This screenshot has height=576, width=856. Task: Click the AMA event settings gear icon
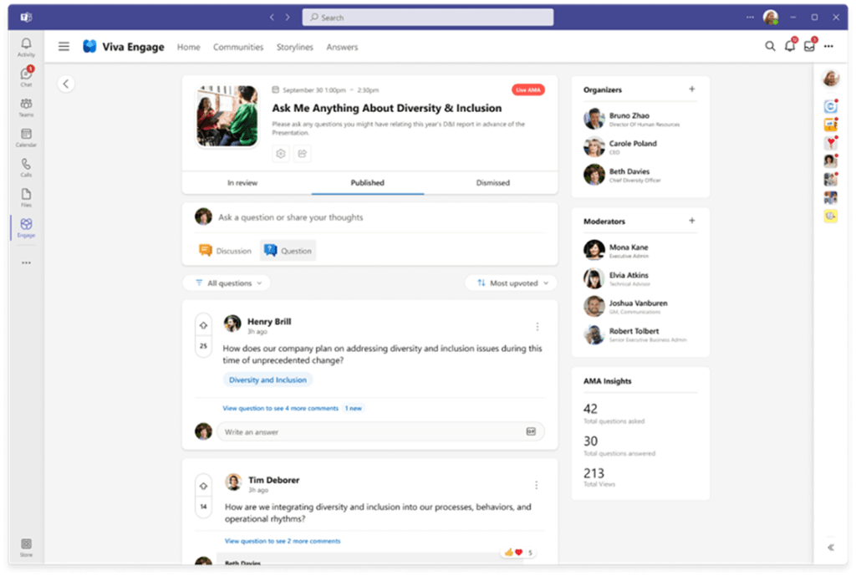click(281, 154)
